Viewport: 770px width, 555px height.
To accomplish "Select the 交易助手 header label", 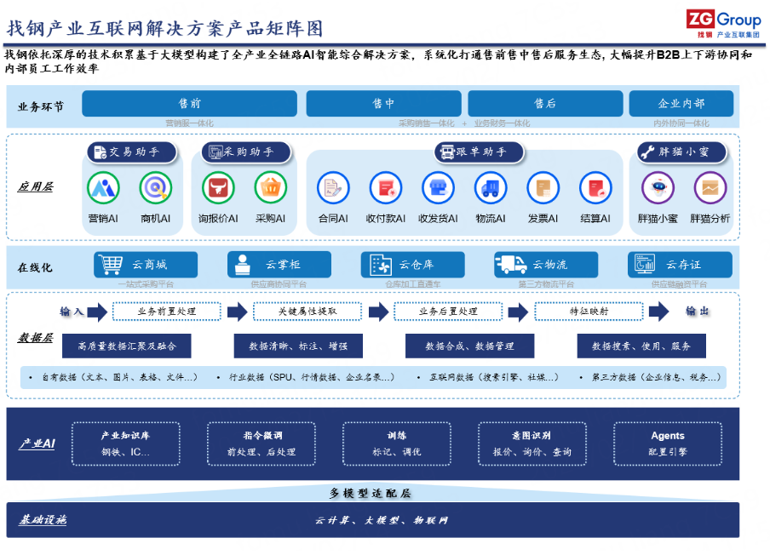I will [x=132, y=152].
